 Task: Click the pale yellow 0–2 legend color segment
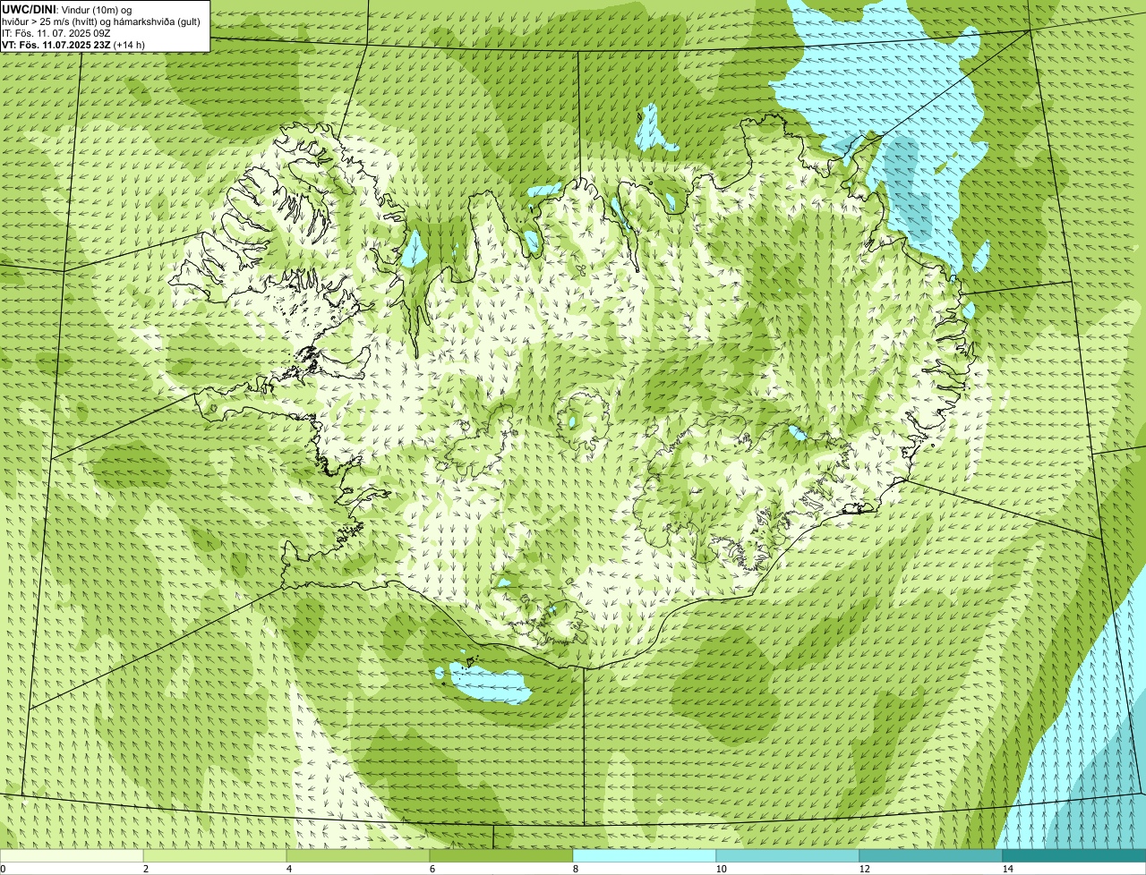click(x=72, y=855)
